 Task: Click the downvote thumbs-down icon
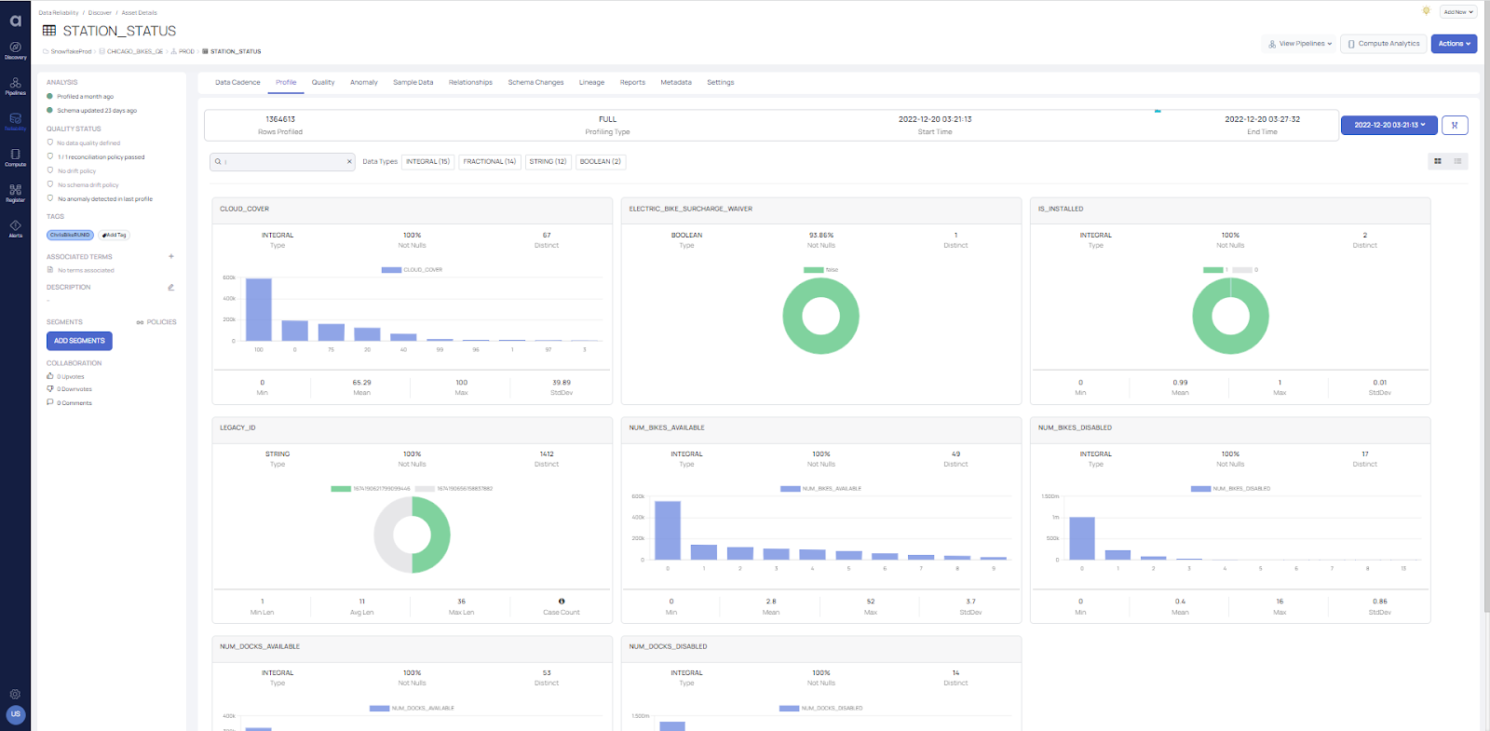(50, 389)
